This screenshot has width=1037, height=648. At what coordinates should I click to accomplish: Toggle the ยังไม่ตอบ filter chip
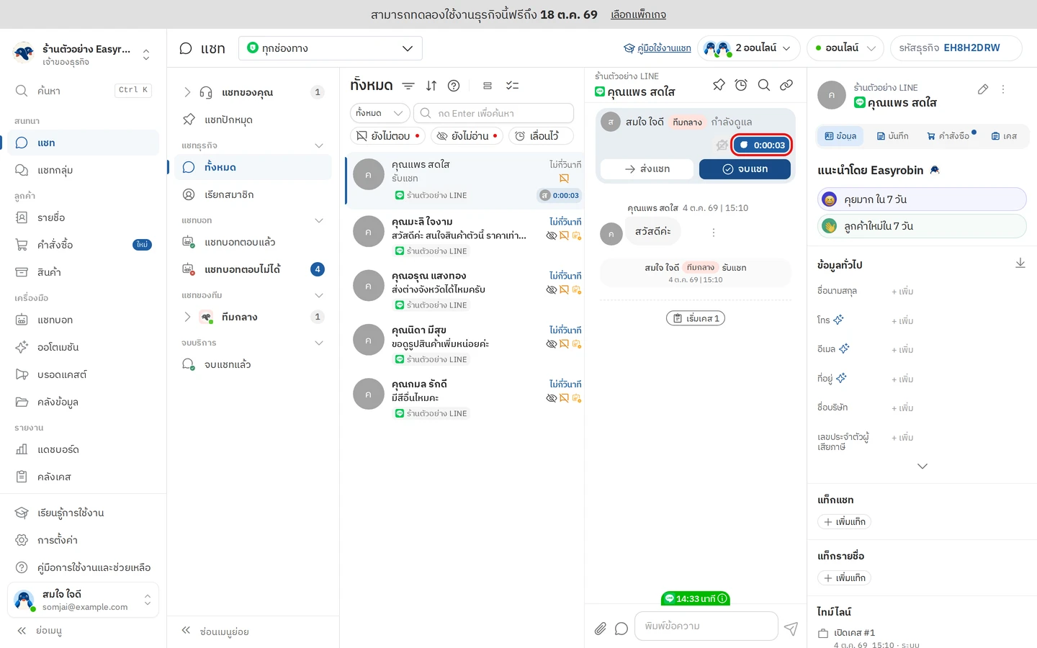tap(389, 135)
